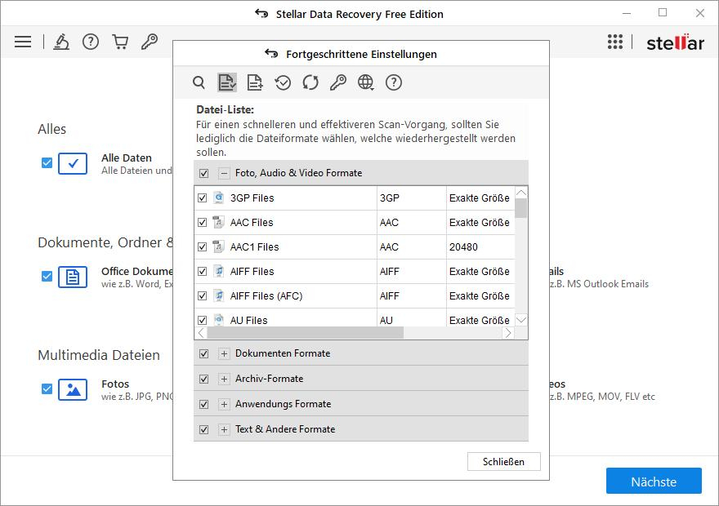Viewport: 719px width, 506px height.
Task: Click the file list vertical scrollbar down arrow
Action: tap(521, 320)
